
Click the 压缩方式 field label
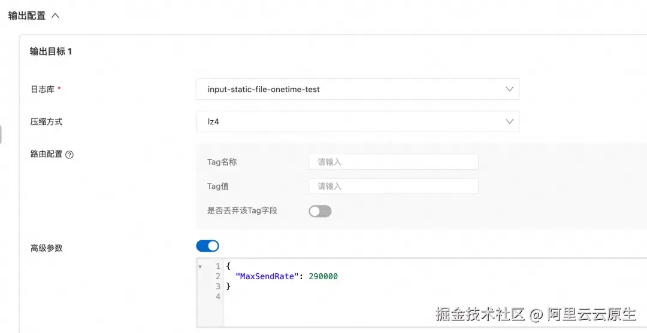pyautogui.click(x=46, y=122)
